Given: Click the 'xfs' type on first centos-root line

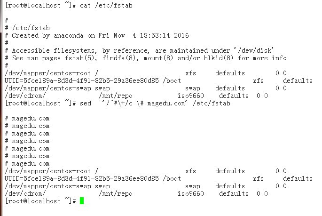Looking at the screenshot, I should pos(190,73).
